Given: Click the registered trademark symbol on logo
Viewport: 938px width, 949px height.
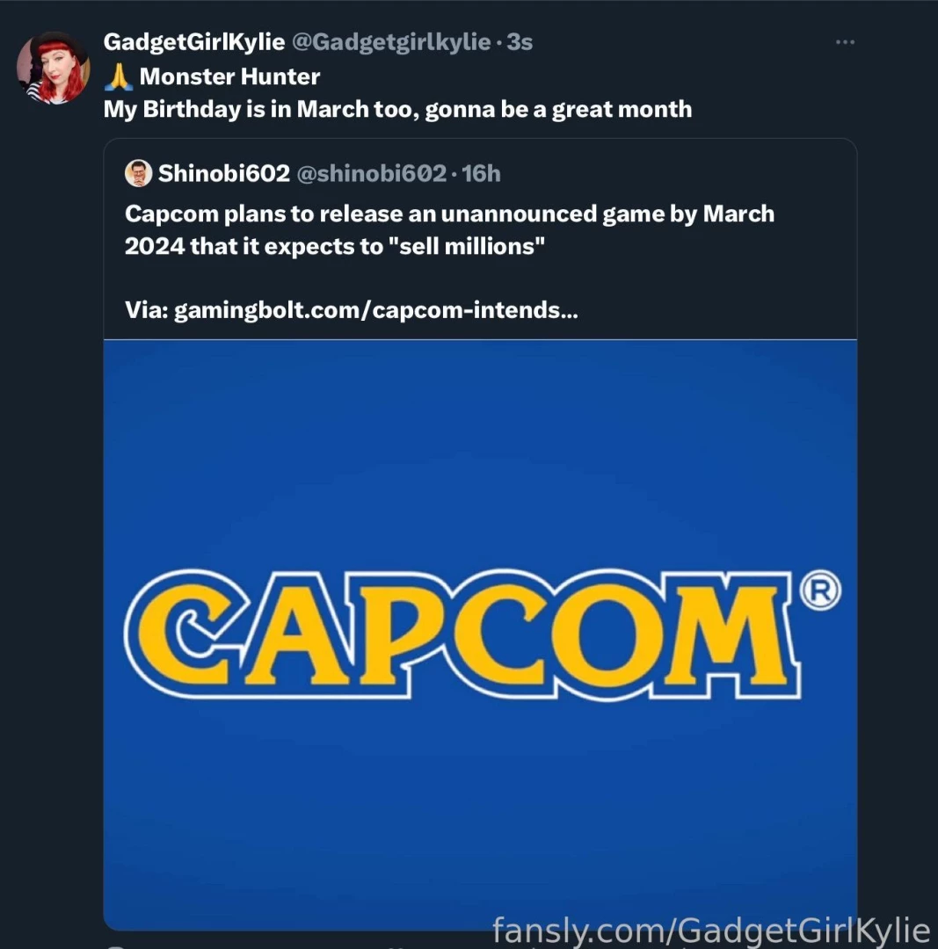Looking at the screenshot, I should 821,590.
